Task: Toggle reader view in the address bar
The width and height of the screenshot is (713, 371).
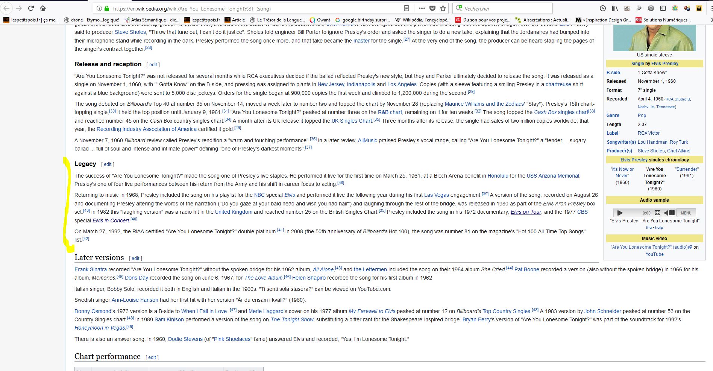Action: click(407, 8)
